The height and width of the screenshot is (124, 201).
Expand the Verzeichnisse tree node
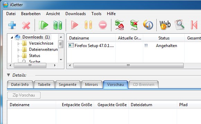click(18, 44)
